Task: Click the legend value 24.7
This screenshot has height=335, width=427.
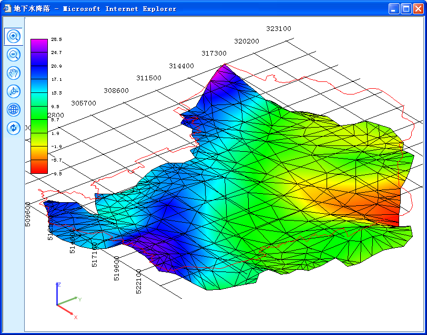Action: [56, 53]
